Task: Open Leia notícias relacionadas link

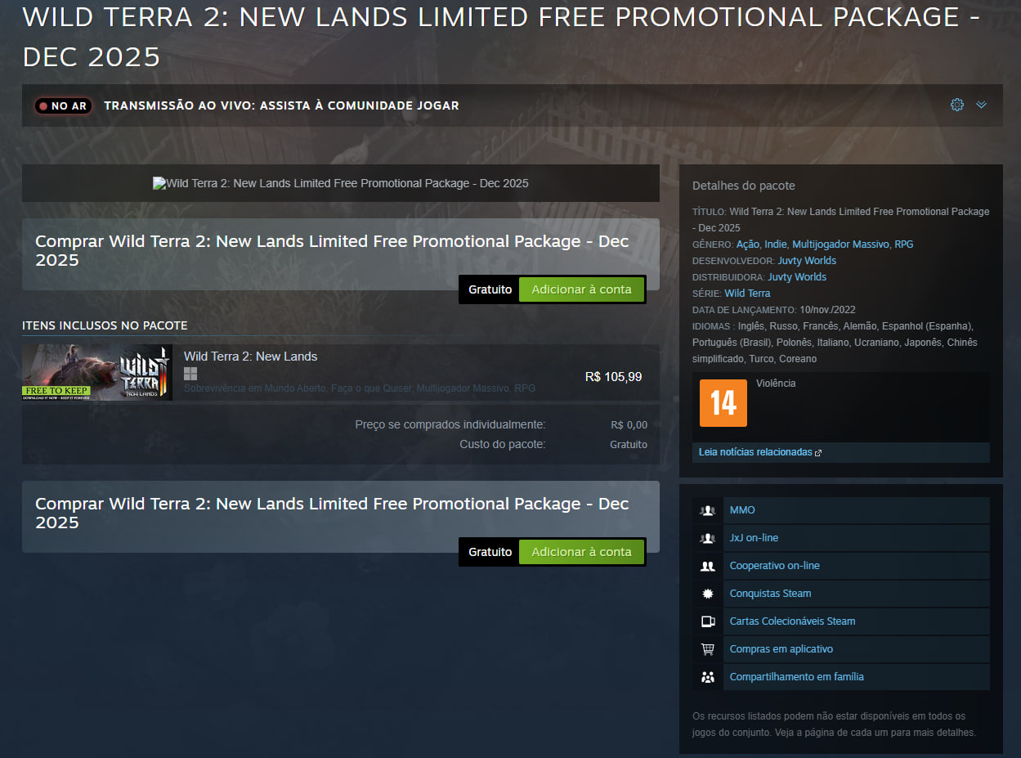Action: tap(756, 452)
